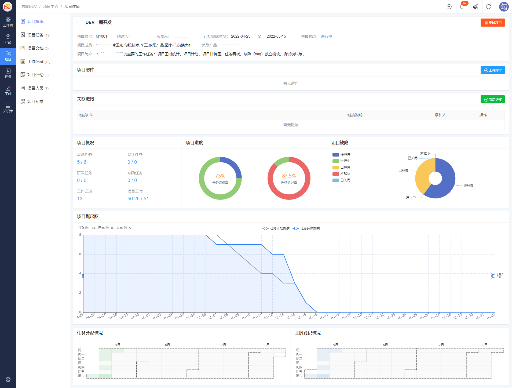Click the refresh icon in header
Screen dimensions: 512x388
click(x=489, y=7)
